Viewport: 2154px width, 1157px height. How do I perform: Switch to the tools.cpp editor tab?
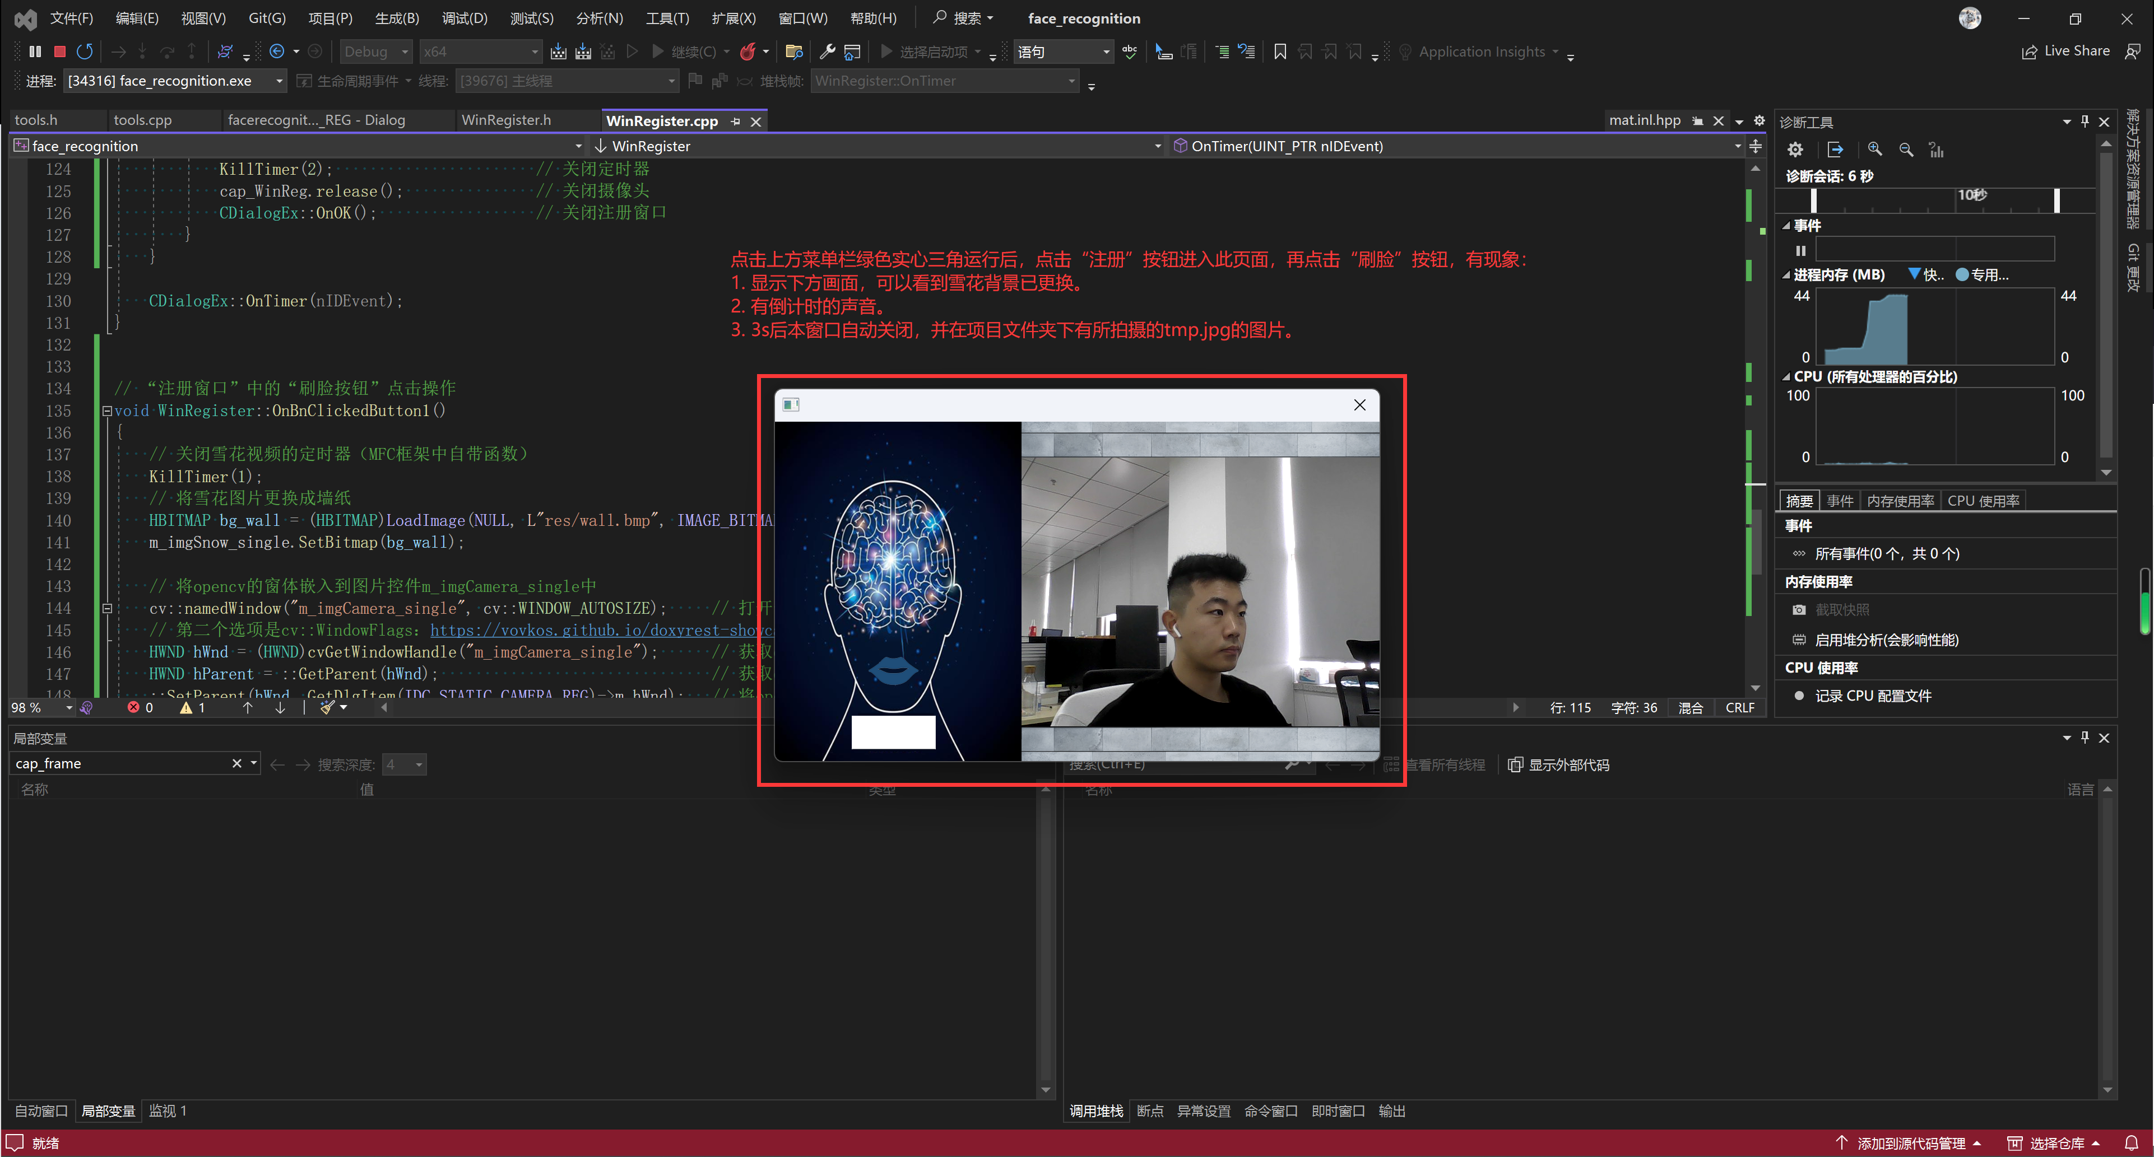click(x=142, y=120)
